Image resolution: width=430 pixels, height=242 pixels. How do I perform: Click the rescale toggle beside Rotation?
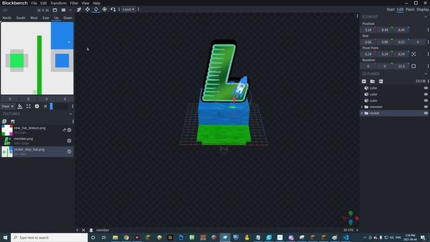click(x=414, y=66)
